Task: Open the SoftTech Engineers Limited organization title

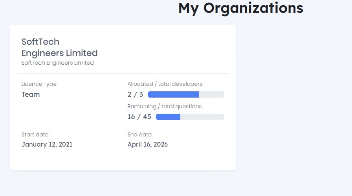Action: pos(59,47)
